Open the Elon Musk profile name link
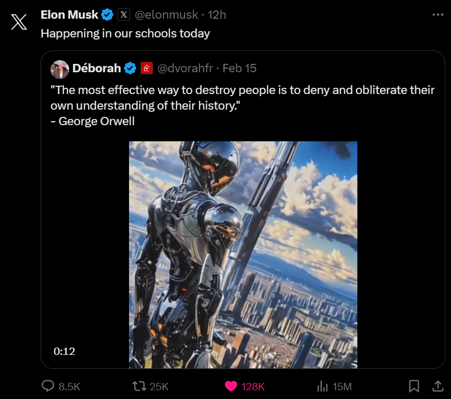Image resolution: width=451 pixels, height=399 pixels. click(x=69, y=15)
